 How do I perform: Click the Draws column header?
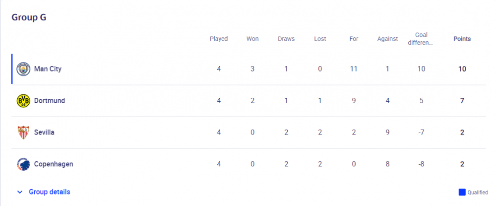pos(286,39)
